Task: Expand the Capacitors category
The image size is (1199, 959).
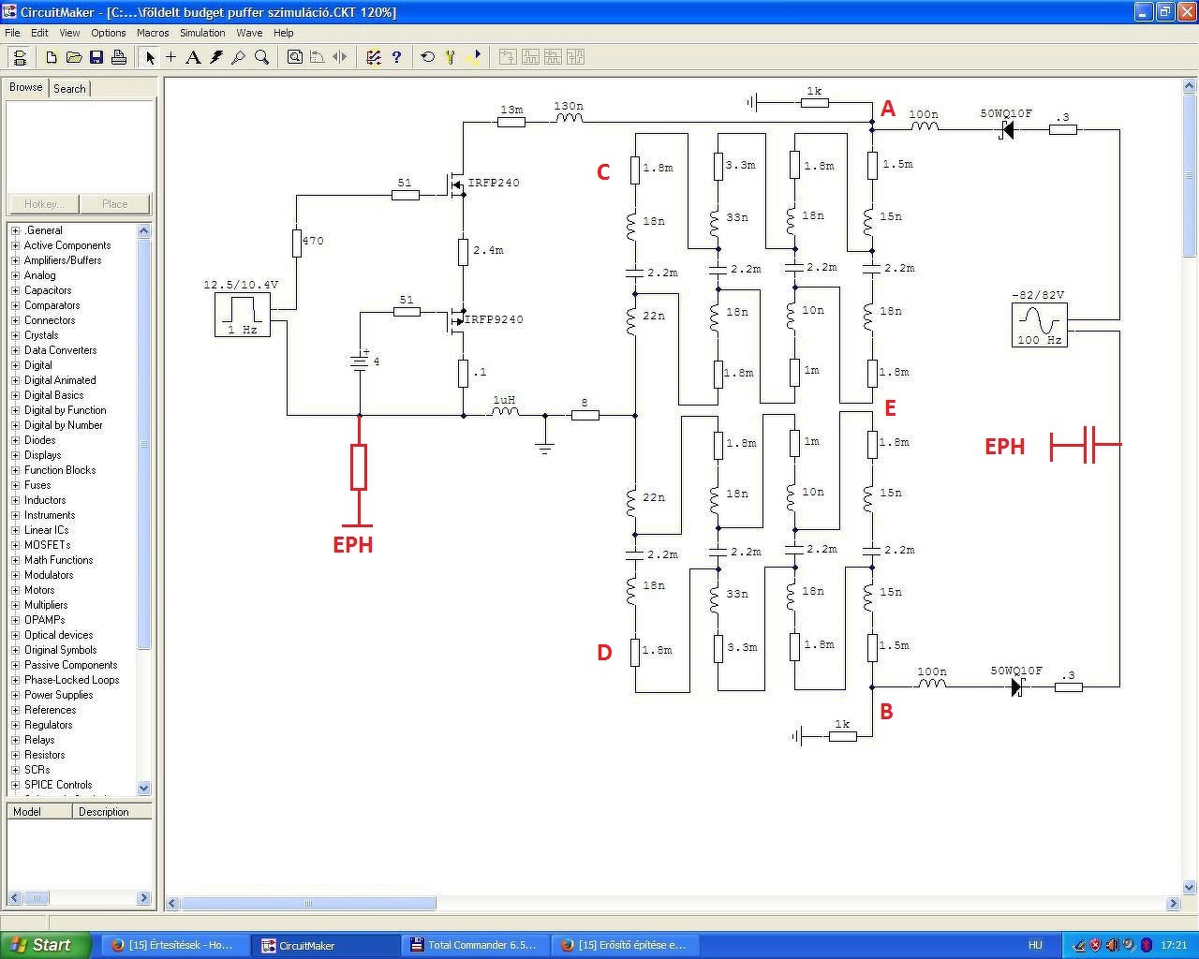Action: coord(15,290)
